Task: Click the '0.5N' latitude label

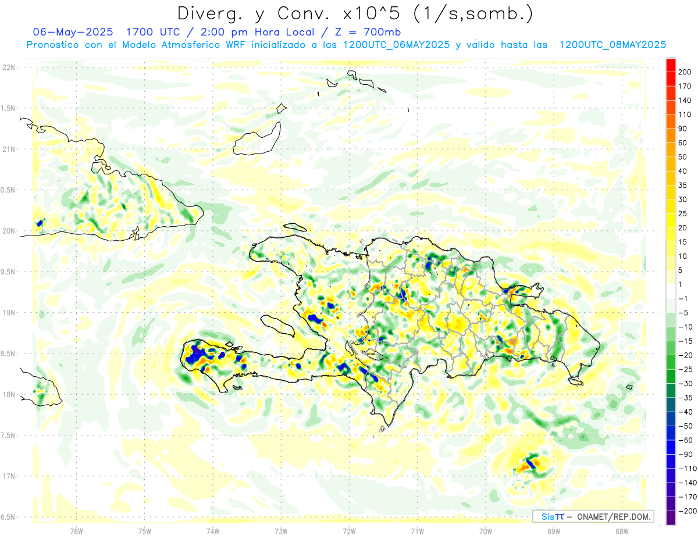Action: (x=7, y=190)
